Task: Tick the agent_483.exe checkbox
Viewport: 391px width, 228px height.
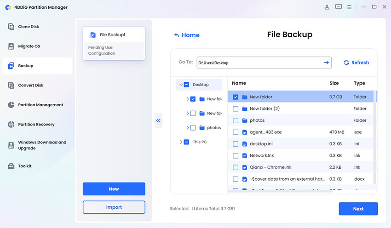Action: (x=236, y=132)
